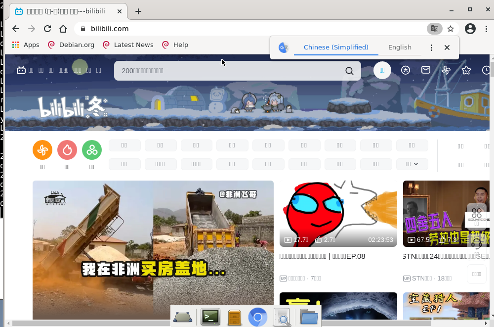Click the Google Translate icon in address bar
The height and width of the screenshot is (327, 494).
click(x=434, y=29)
